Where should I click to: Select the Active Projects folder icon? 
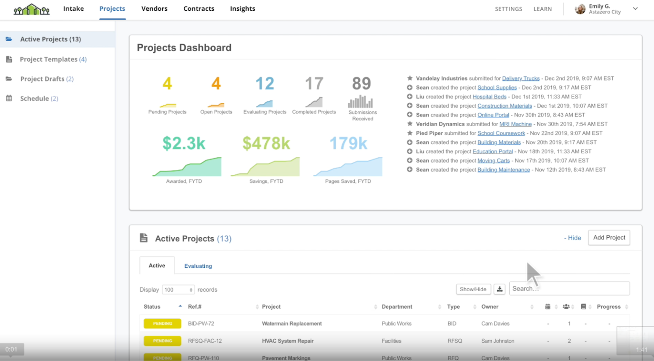pos(9,39)
